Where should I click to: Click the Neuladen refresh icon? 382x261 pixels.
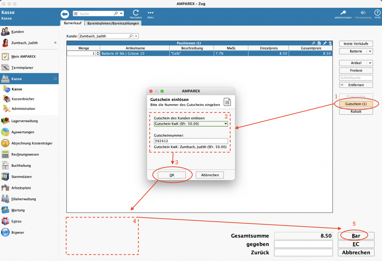(136, 13)
